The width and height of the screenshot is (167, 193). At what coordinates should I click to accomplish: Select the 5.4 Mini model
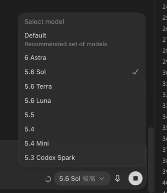(82, 143)
